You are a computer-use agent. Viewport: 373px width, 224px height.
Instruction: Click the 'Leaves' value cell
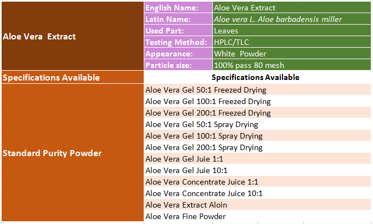tap(291, 31)
